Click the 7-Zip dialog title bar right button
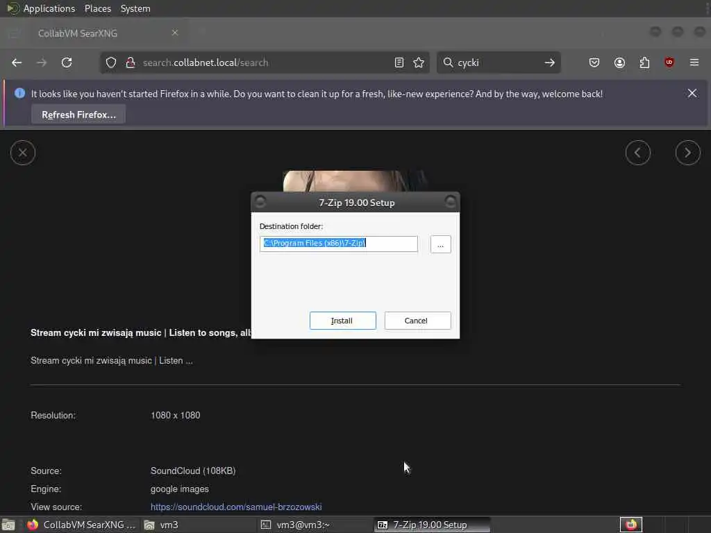Viewport: 711px width, 533px height. [x=450, y=201]
